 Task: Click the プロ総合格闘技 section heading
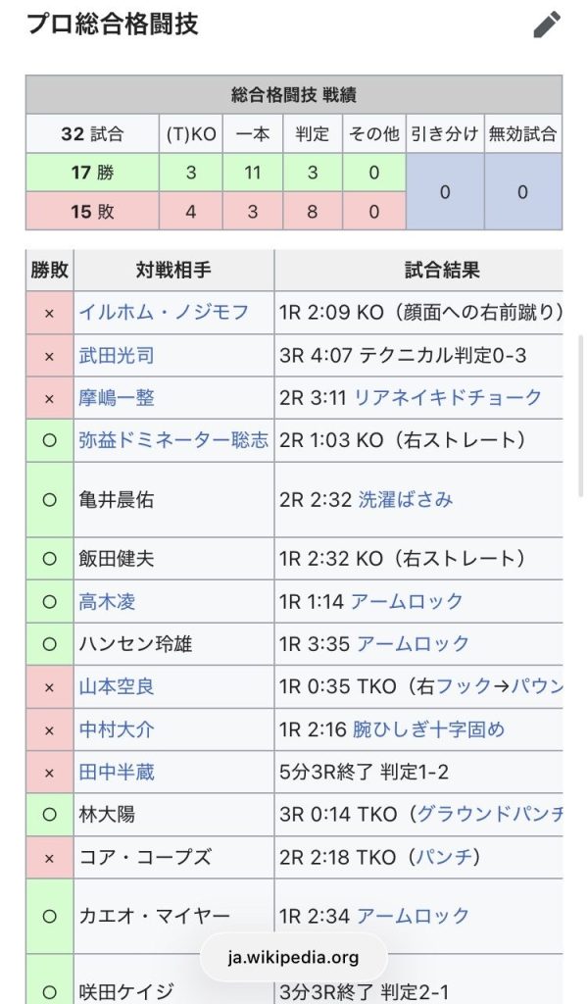(x=113, y=25)
